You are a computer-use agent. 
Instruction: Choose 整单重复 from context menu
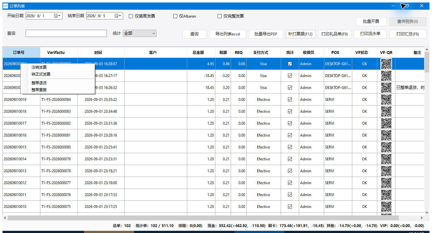[58, 90]
